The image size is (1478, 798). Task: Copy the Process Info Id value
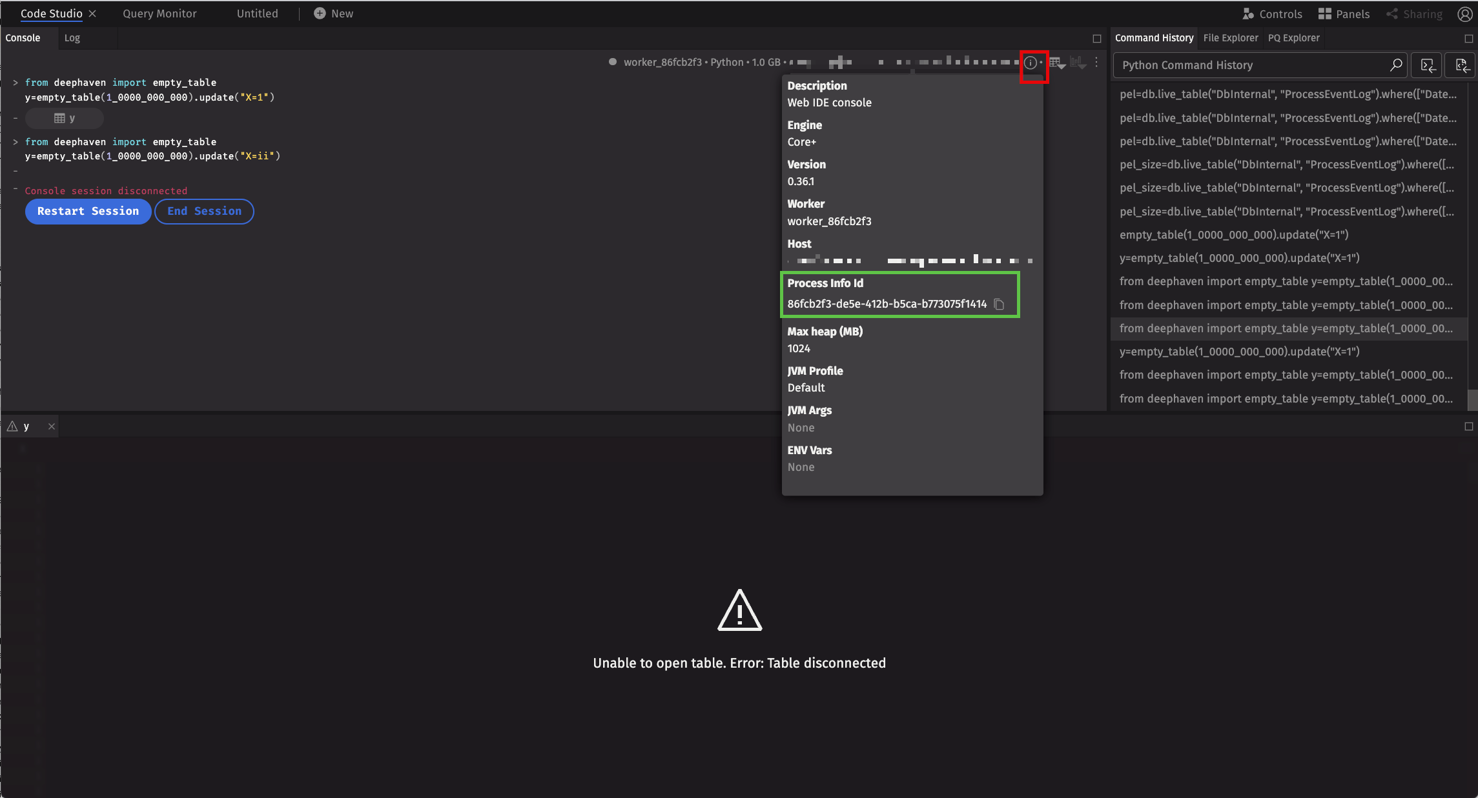point(999,304)
